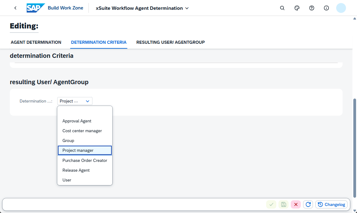
Task: Click the red X cancel button
Action: pos(296,204)
